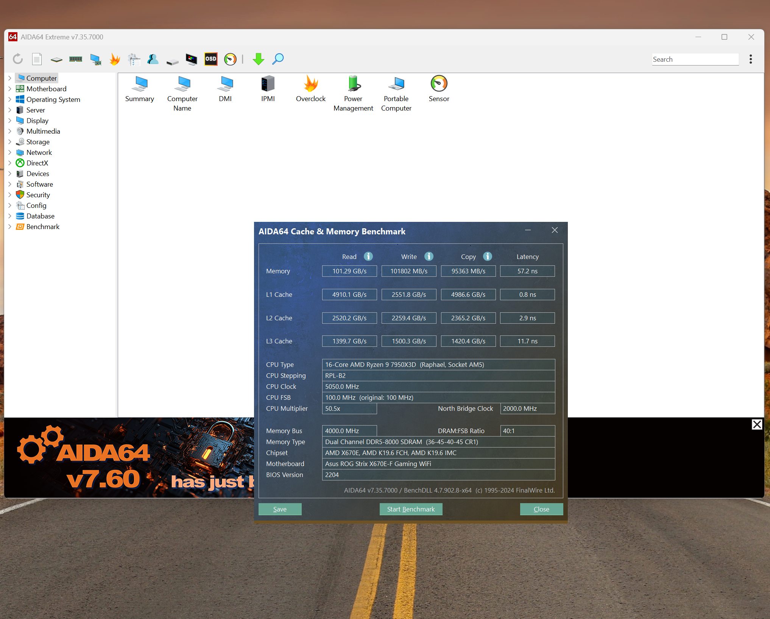Open the three-dot menu button
Screen dimensions: 770x619
coord(751,59)
